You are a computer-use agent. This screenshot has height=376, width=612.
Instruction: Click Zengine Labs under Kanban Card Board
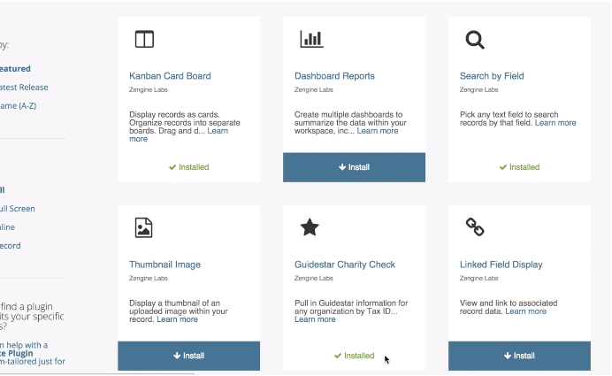pos(149,89)
